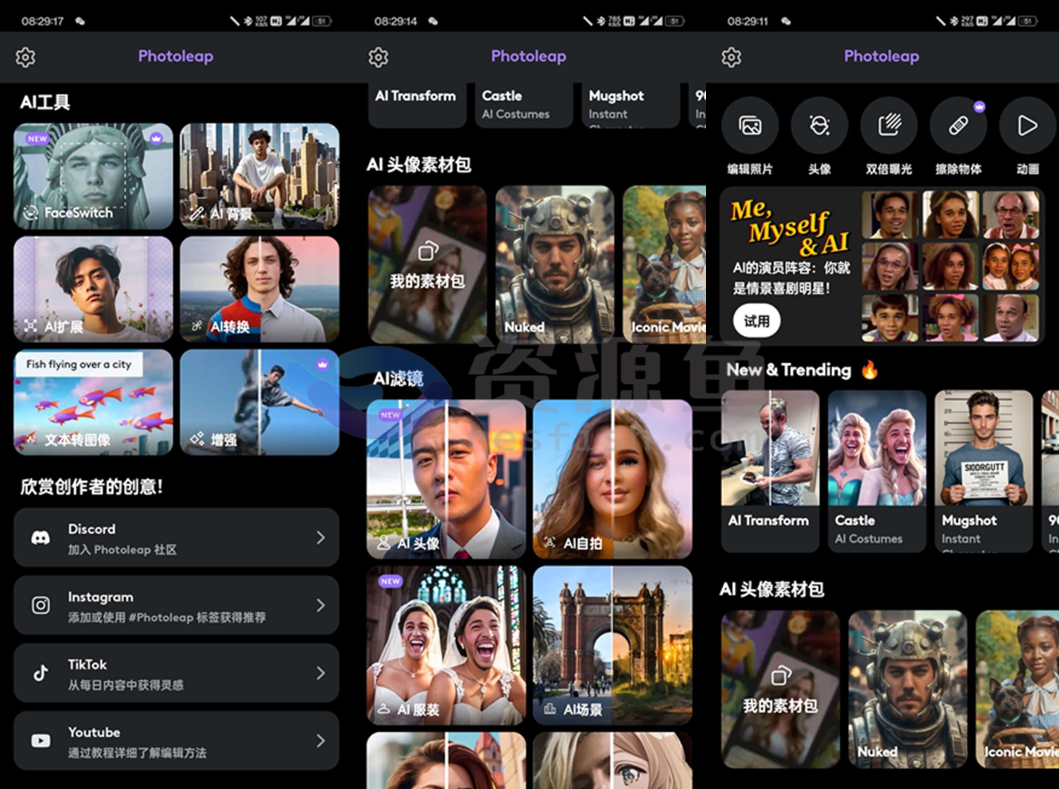Viewport: 1059px width, 789px height.
Task: Open Nuked pack on the 08:29:14 screen
Action: (x=555, y=265)
